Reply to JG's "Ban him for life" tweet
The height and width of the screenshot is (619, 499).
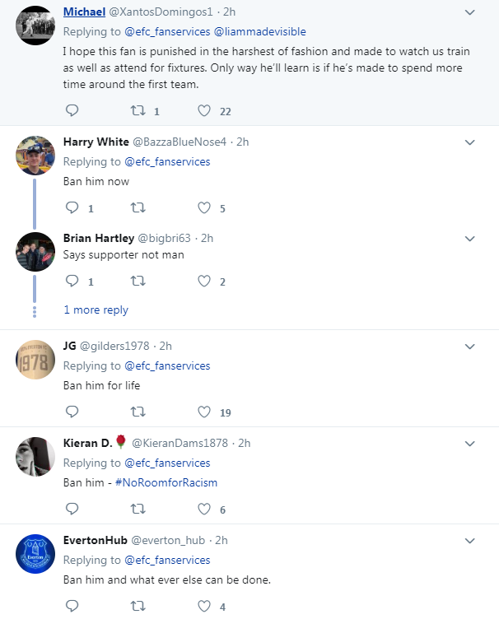point(72,412)
